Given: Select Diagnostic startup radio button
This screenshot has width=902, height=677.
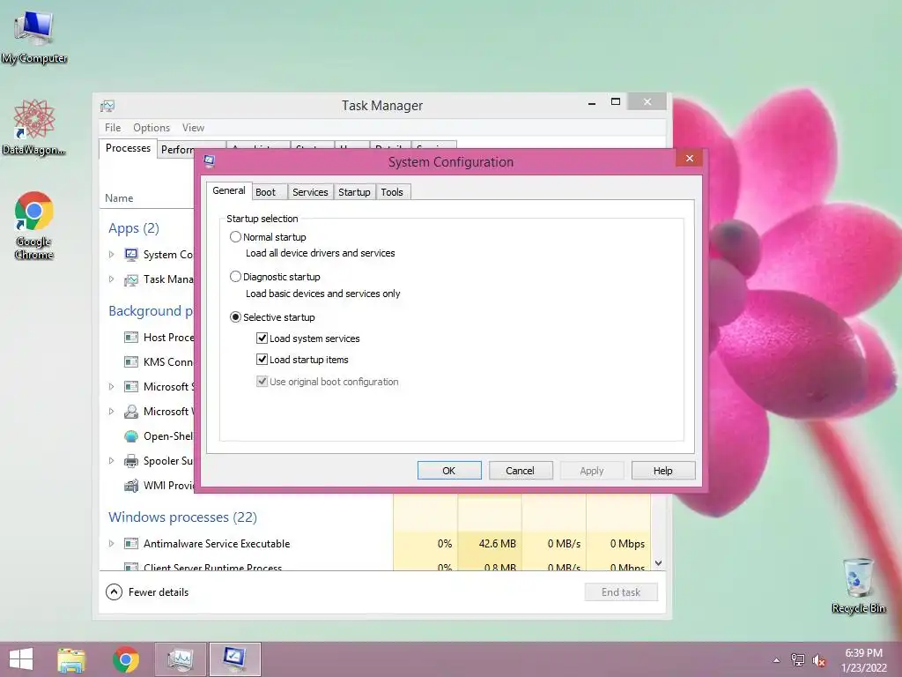Looking at the screenshot, I should [x=235, y=277].
